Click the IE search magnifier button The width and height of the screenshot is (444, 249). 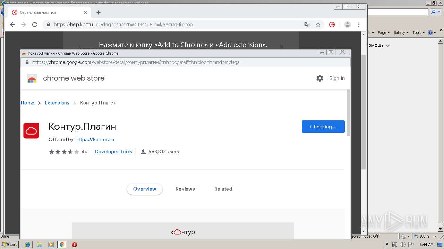pyautogui.click(x=433, y=12)
